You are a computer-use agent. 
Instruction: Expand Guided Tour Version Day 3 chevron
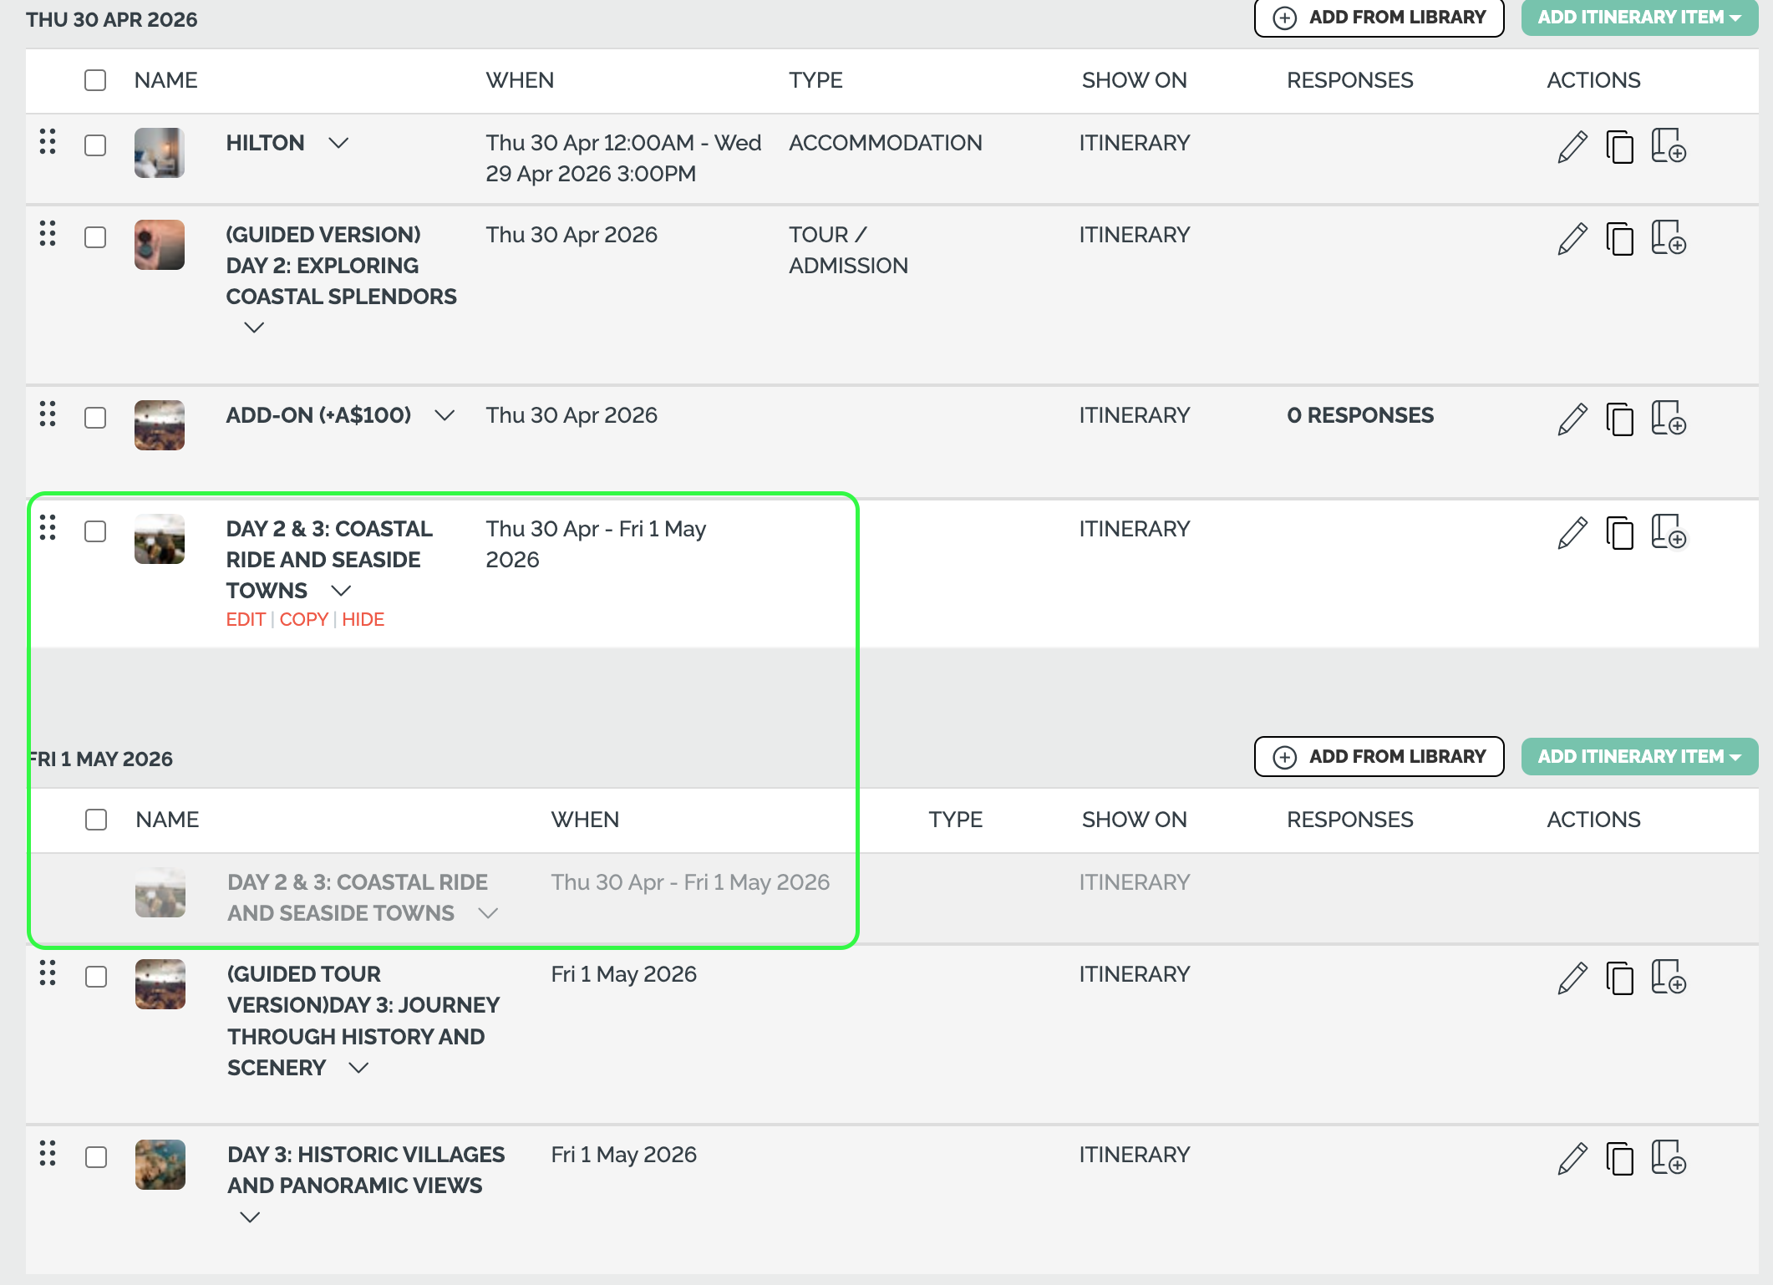[x=358, y=1068]
